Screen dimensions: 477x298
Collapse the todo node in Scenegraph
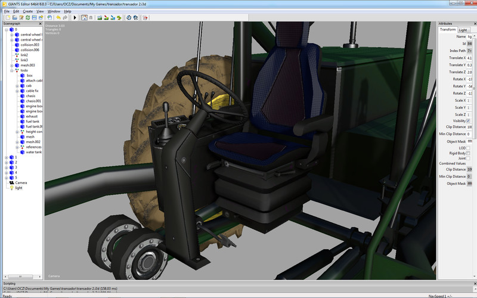point(11,70)
